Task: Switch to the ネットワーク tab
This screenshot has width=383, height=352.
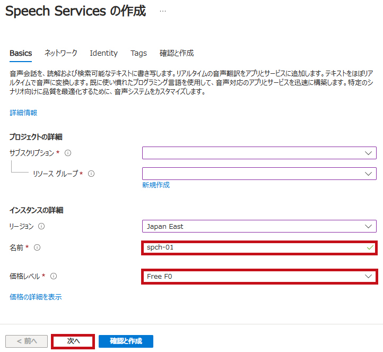Action: 61,53
